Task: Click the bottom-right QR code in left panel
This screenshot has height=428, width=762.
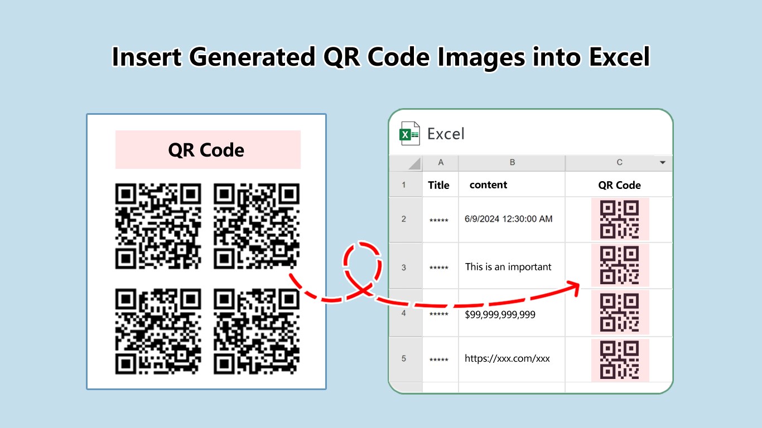Action: click(257, 331)
